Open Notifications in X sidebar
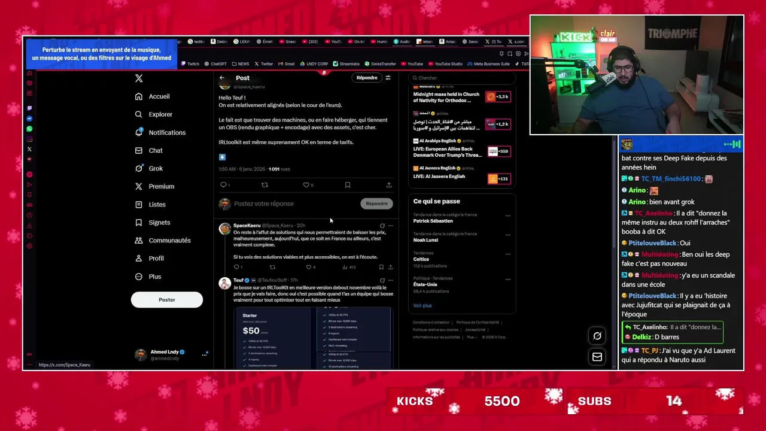 point(160,132)
